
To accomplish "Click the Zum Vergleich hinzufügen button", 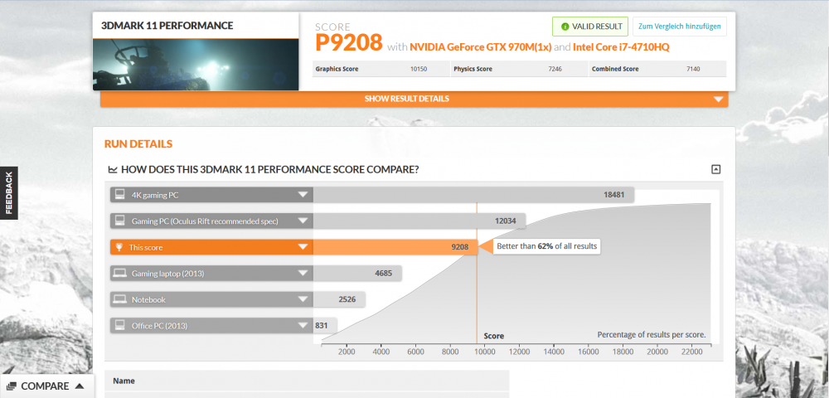I will [679, 27].
